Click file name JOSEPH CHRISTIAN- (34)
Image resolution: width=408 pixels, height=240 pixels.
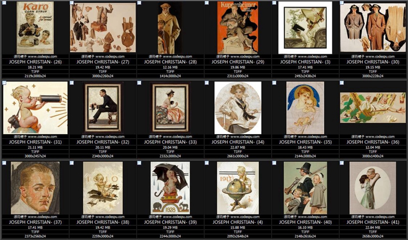[x=238, y=142]
